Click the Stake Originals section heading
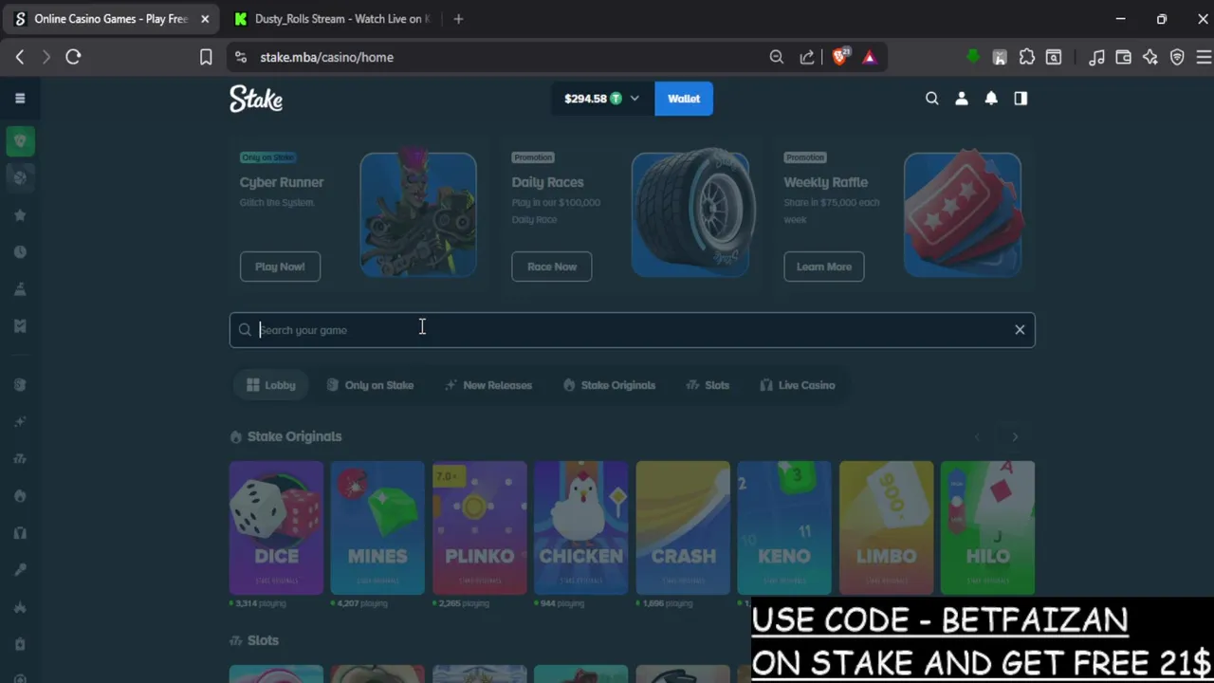Viewport: 1214px width, 683px height. click(x=294, y=436)
